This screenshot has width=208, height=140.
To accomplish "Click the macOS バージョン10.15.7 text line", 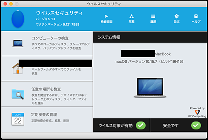I will 149,61.
